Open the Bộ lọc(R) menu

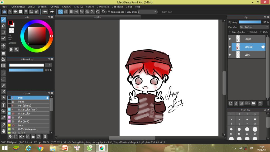[x=42, y=7]
